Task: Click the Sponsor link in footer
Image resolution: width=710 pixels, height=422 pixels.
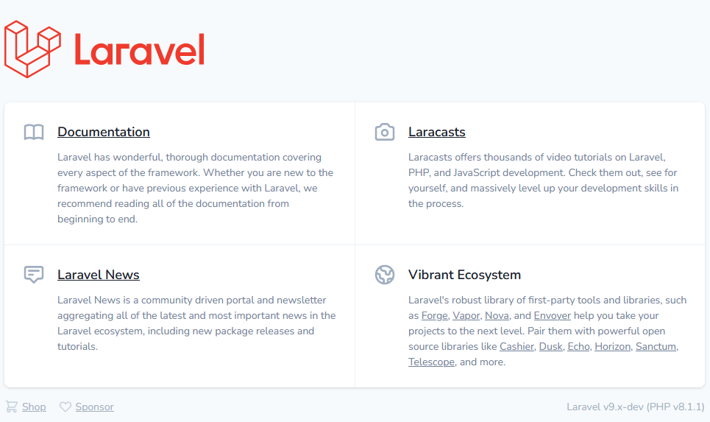Action: click(x=94, y=407)
